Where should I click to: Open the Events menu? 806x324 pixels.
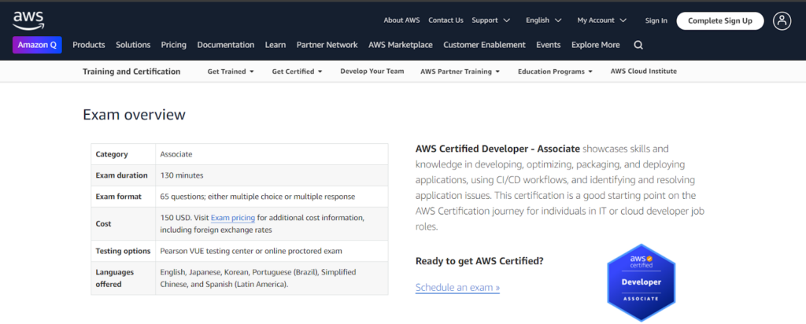549,45
